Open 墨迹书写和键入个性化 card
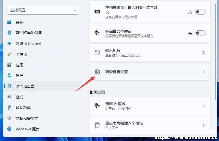 tap(150, 125)
